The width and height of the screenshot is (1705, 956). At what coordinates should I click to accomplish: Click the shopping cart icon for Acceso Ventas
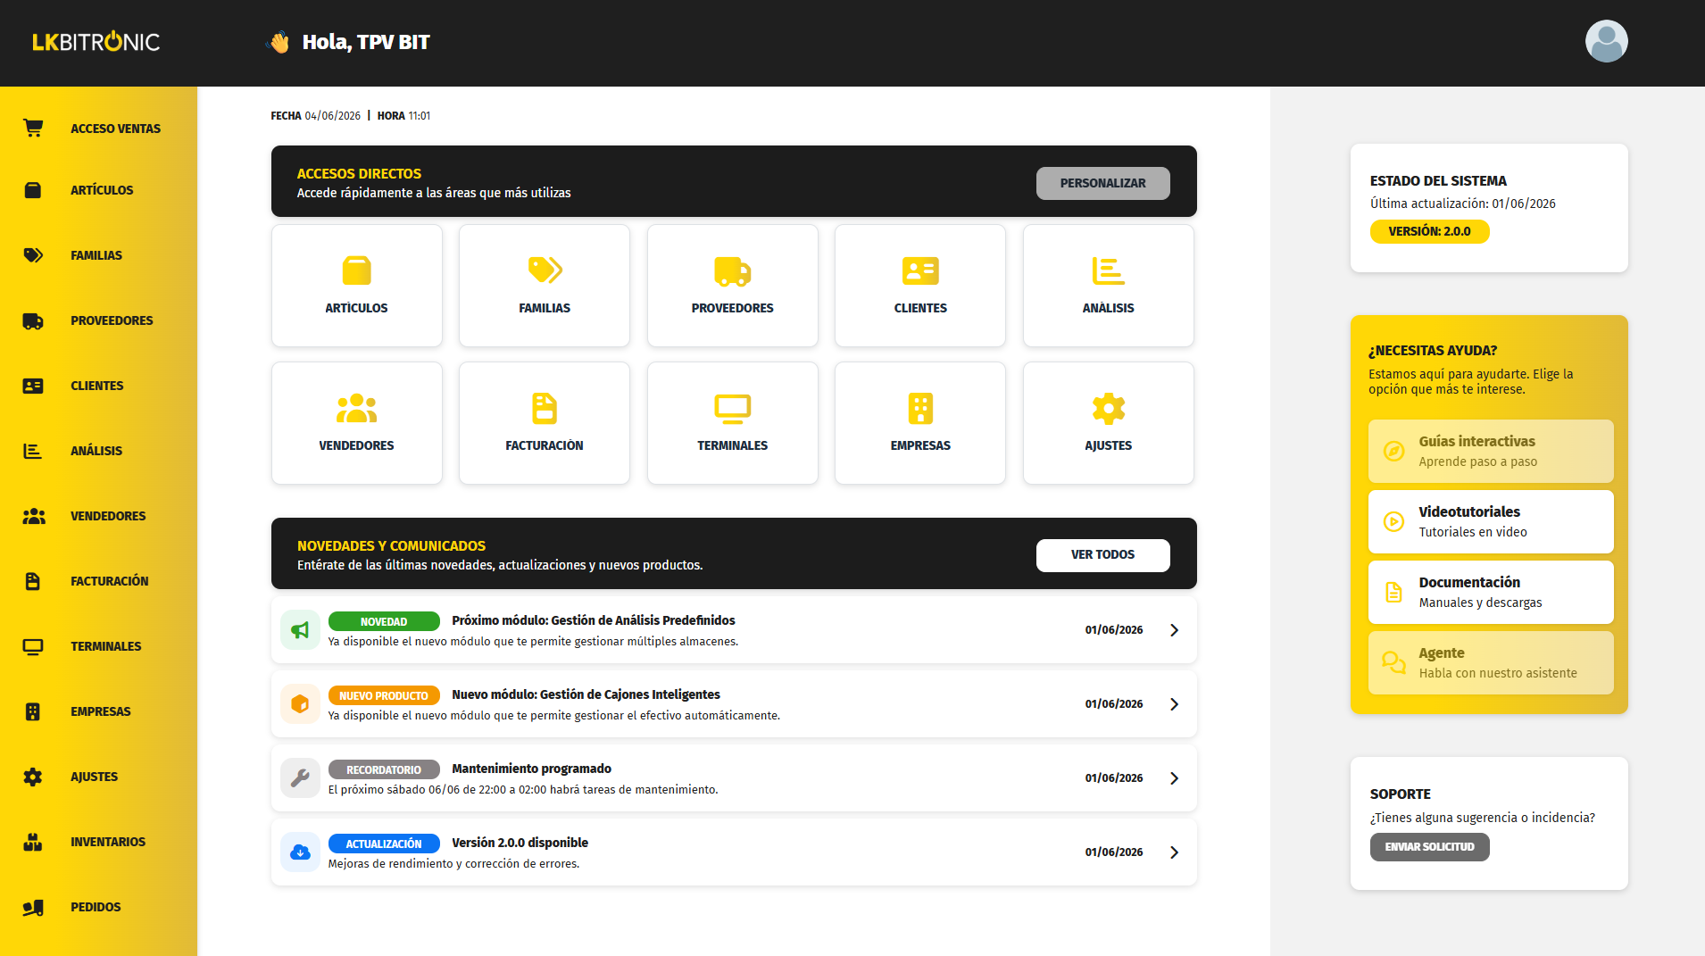(33, 129)
